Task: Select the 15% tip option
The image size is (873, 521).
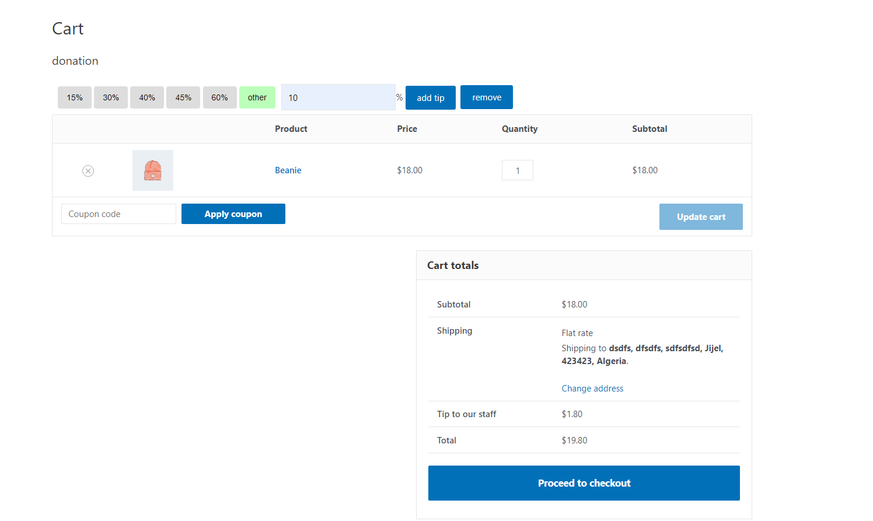Action: (74, 97)
